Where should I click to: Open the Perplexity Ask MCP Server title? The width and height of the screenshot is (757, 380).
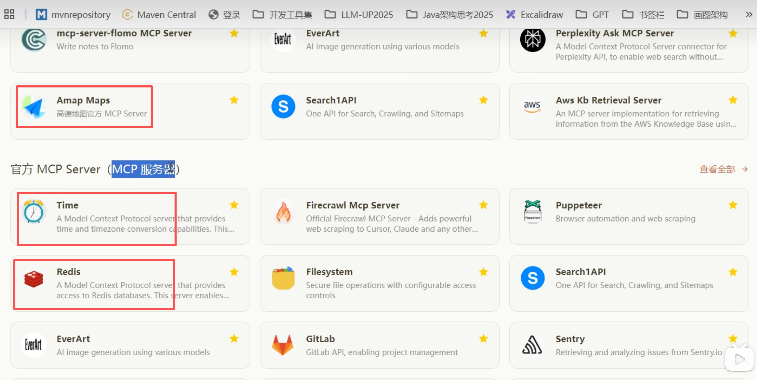pos(614,33)
